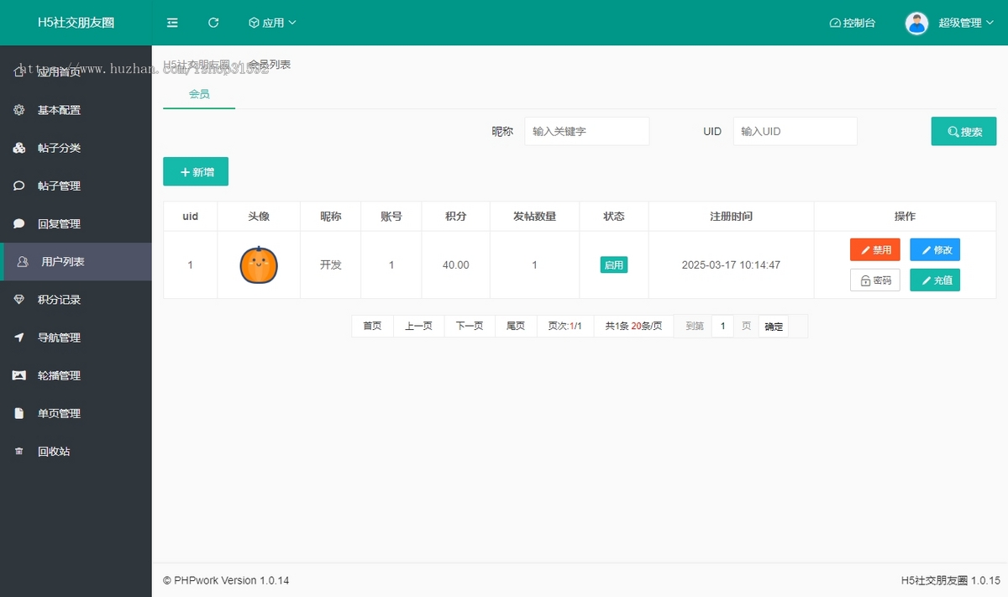The image size is (1008, 597).
Task: Open 轮播管理 image menu item
Action: [59, 375]
